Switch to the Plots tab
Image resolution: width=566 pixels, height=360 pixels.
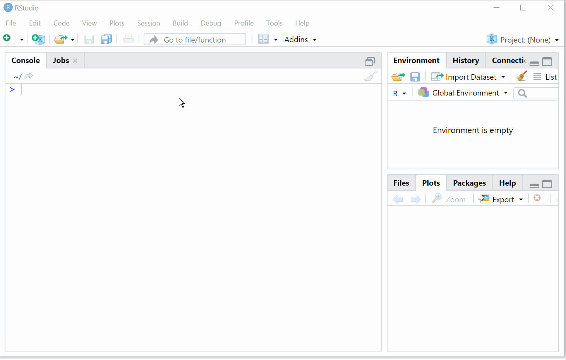tap(431, 183)
